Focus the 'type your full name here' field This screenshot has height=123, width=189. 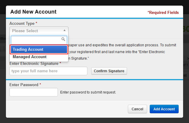[x=48, y=71]
